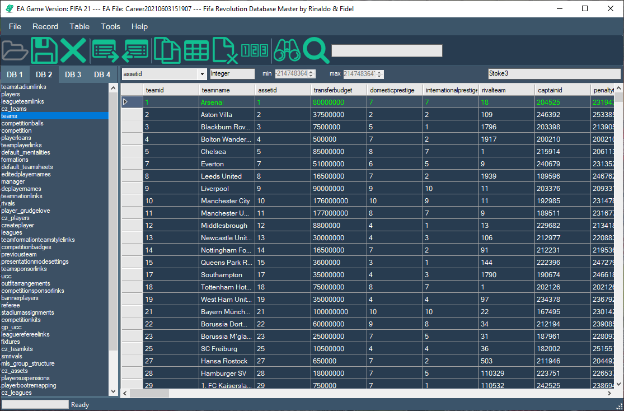Click the grid horizontal scroll-right arrow
624x411 pixels.
pyautogui.click(x=609, y=394)
